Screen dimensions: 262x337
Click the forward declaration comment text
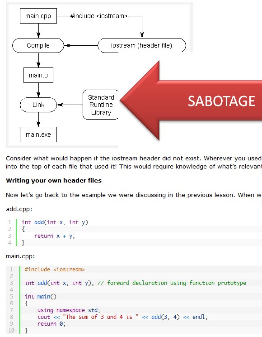172,283
